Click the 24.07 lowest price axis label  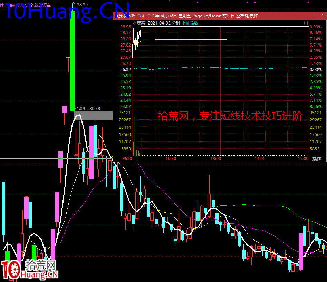pyautogui.click(x=125, y=107)
